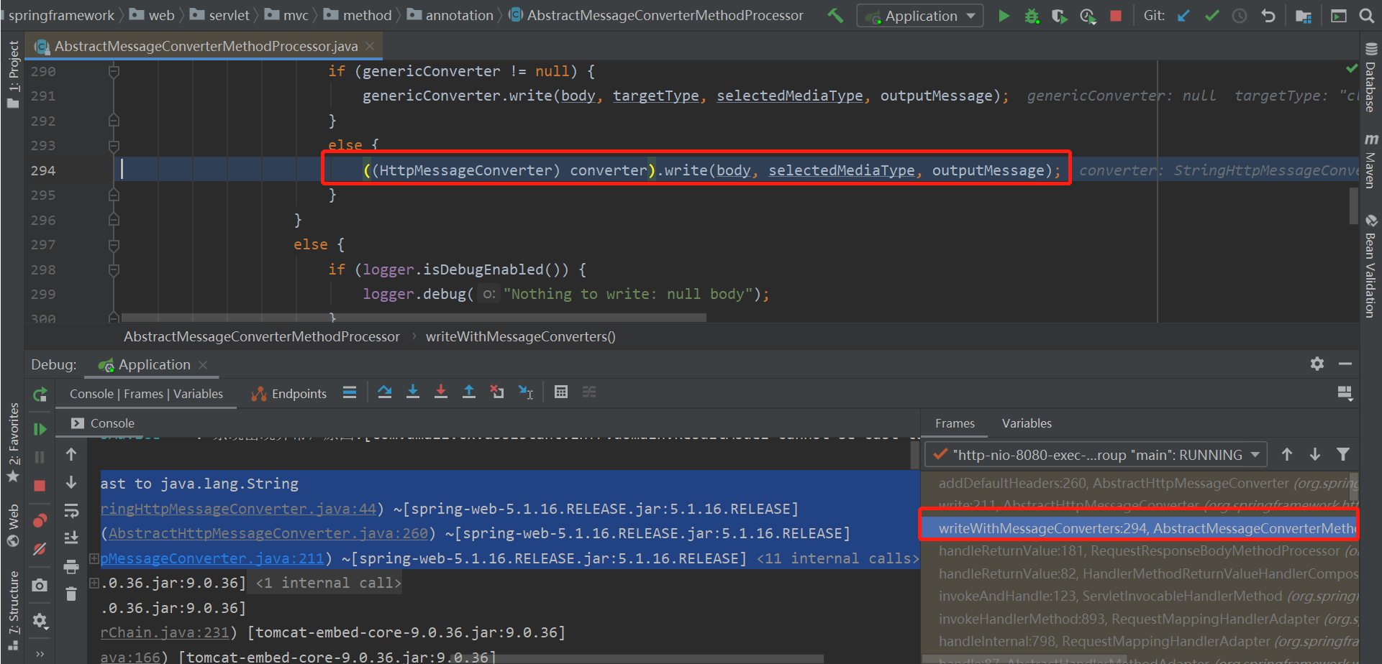This screenshot has width=1382, height=664.
Task: Click AbstractMessageConverterMethodProcessor in bottom breadcrumb
Action: pos(262,336)
